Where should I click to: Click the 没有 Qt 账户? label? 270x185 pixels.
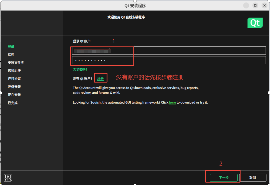point(82,79)
